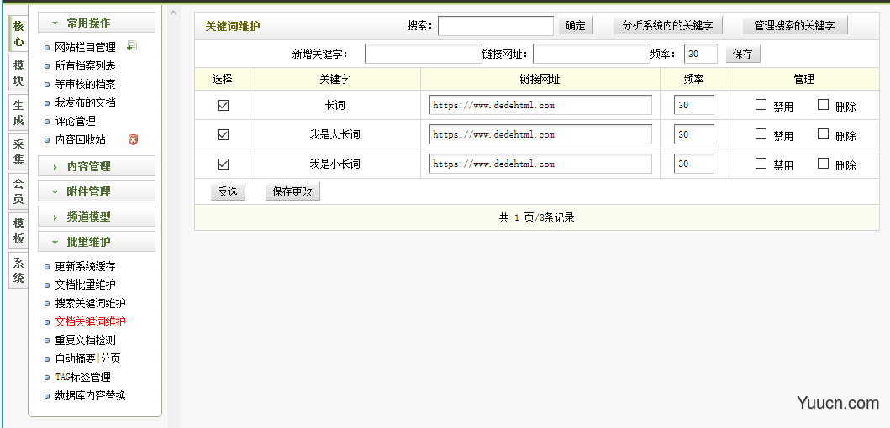Switch to the 模块 side tab
Viewport: 890px width, 428px height.
pos(18,73)
